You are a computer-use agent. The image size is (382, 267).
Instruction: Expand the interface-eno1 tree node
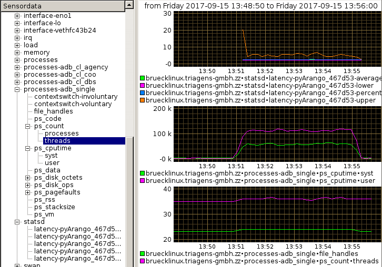pyautogui.click(x=17, y=16)
